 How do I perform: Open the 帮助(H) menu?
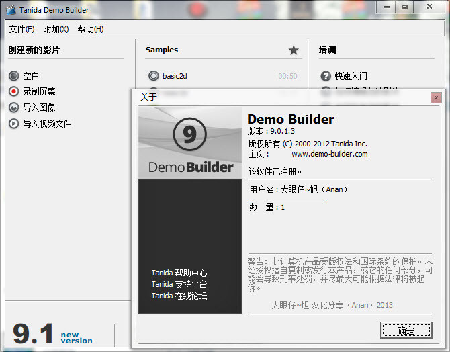[x=91, y=29]
